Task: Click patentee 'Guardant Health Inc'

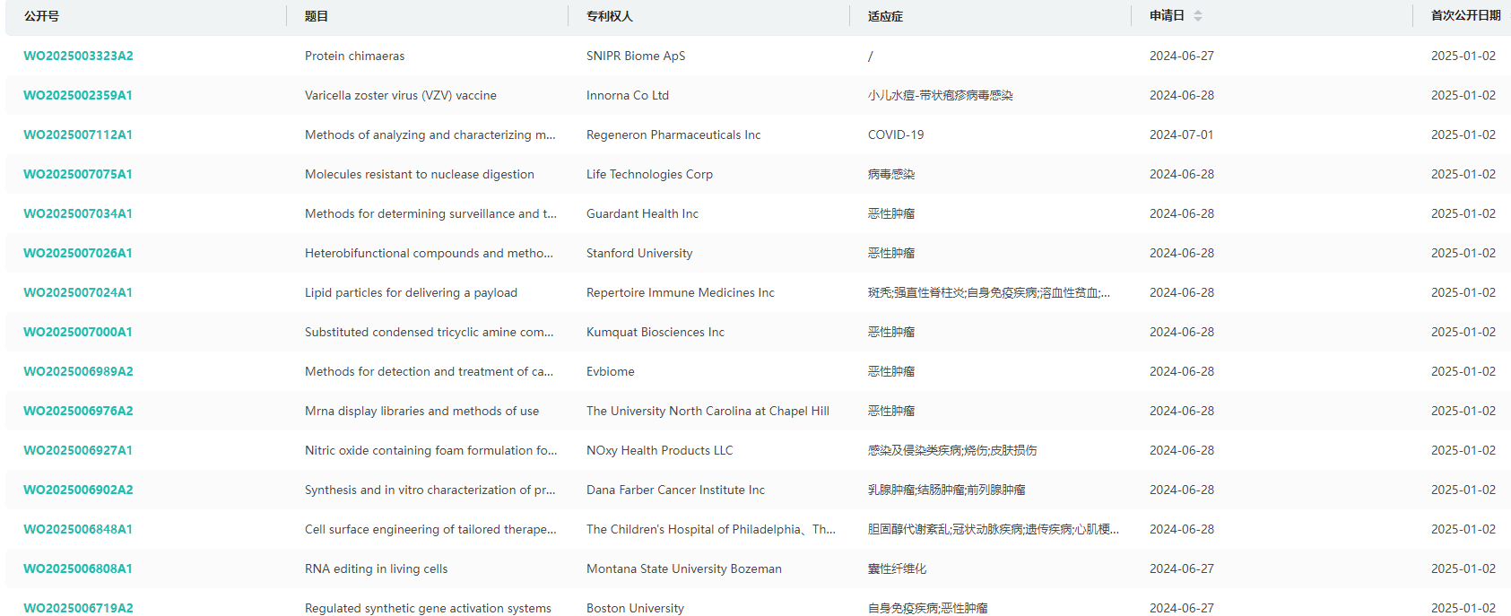Action: (642, 213)
